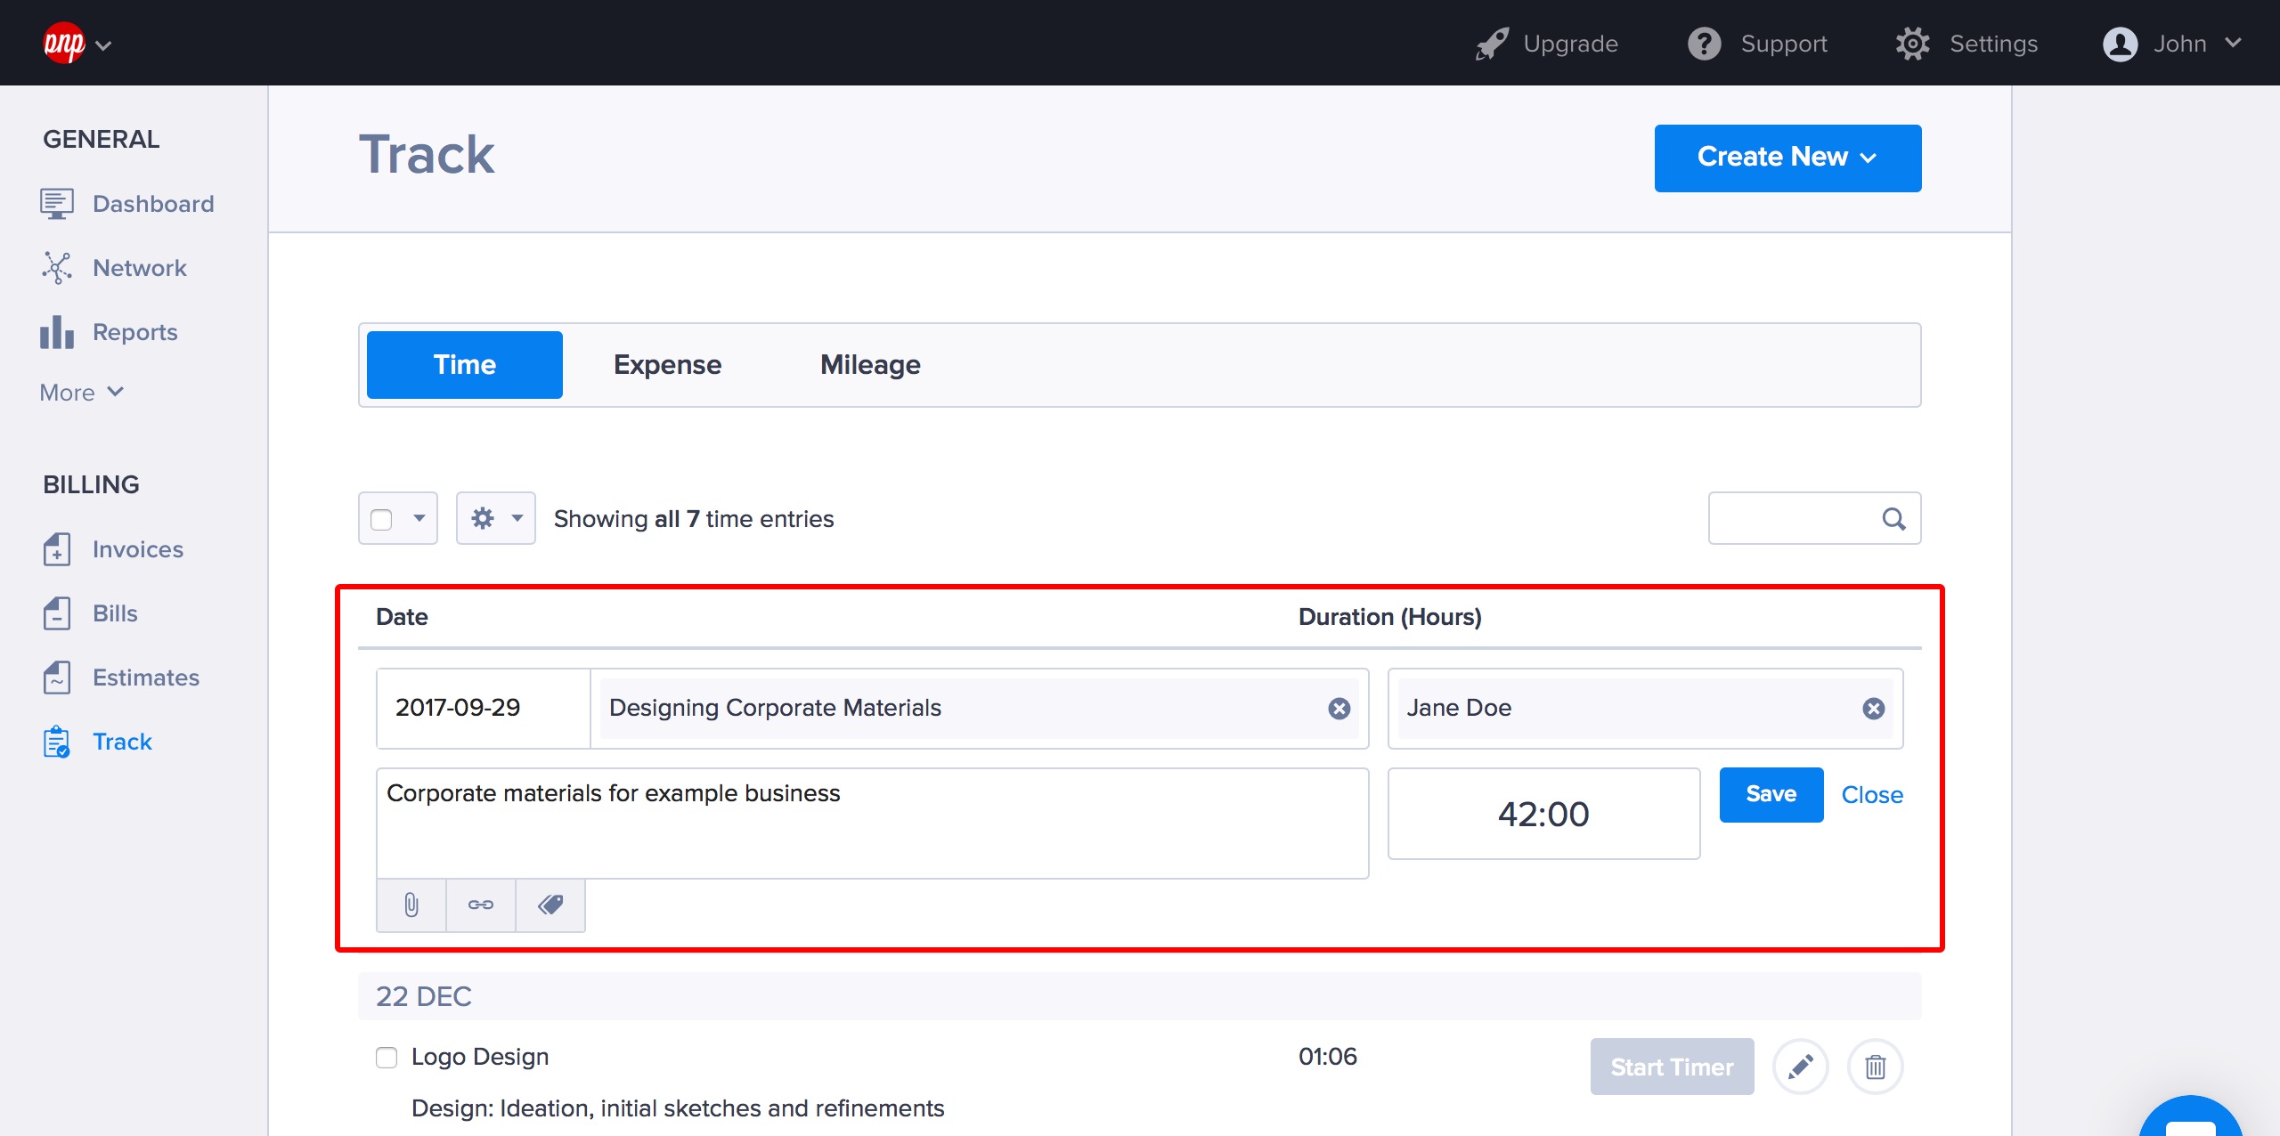The height and width of the screenshot is (1136, 2280).
Task: Switch to the Expense tab
Action: (x=667, y=365)
